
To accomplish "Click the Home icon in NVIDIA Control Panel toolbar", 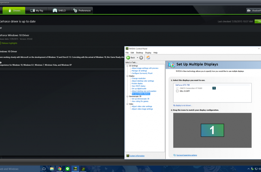I will click(x=148, y=57).
